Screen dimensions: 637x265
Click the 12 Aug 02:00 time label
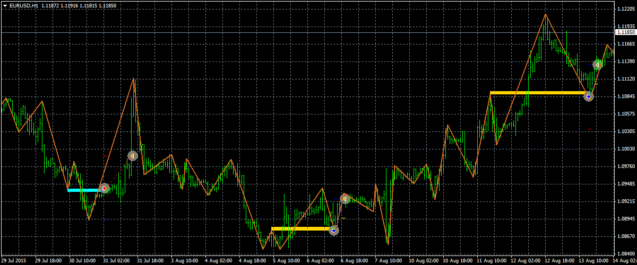pyautogui.click(x=526, y=261)
